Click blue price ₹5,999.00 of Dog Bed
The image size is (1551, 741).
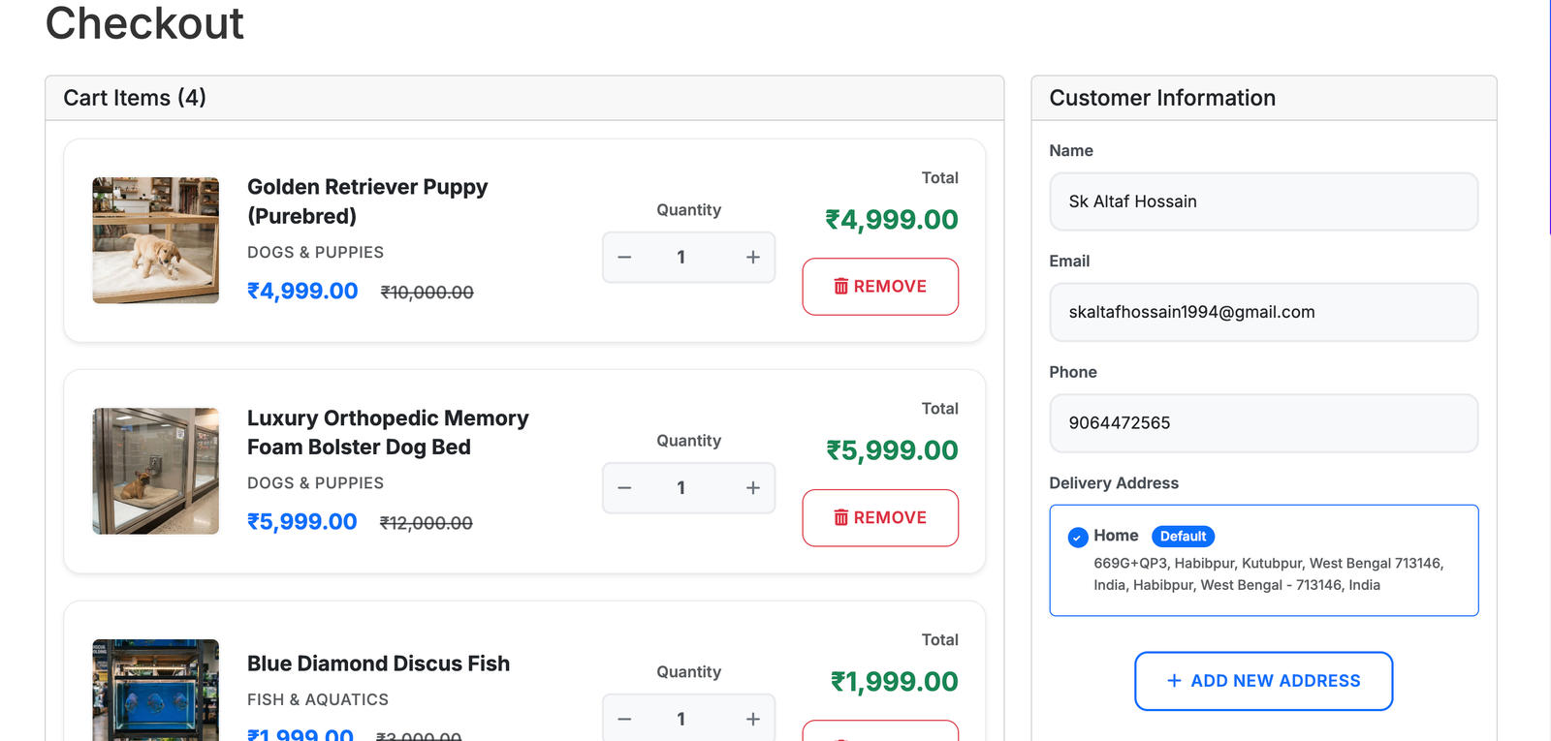click(302, 521)
